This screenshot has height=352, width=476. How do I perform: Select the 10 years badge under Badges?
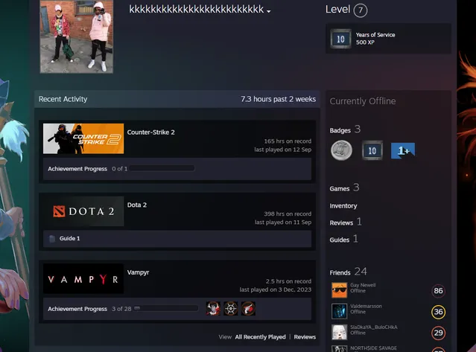point(372,150)
